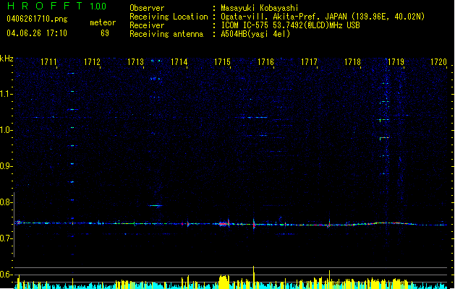455x289 pixels.
Task: Select the Ogata-vill. Akita-Pref. JAPAN location text
Action: coord(323,17)
